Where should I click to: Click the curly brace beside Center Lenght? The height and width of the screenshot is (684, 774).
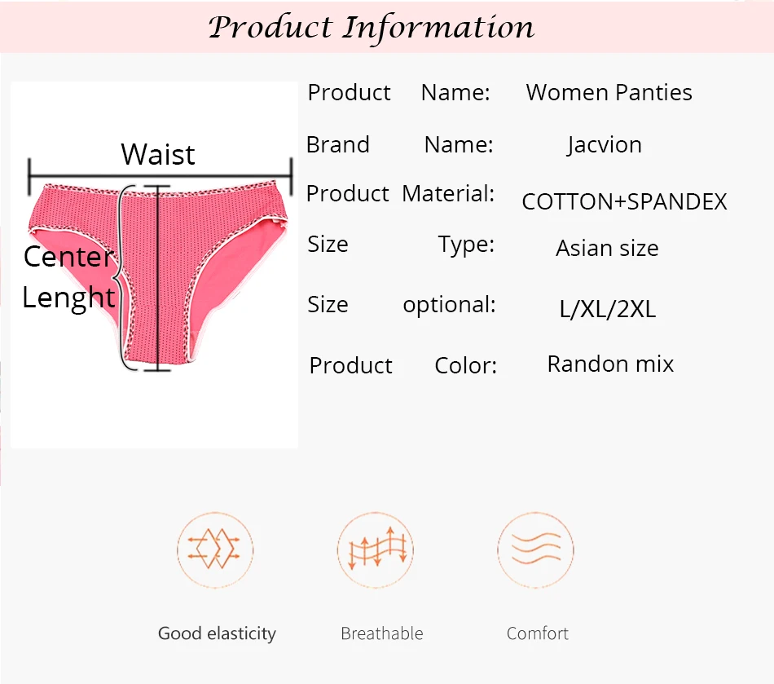tap(122, 277)
